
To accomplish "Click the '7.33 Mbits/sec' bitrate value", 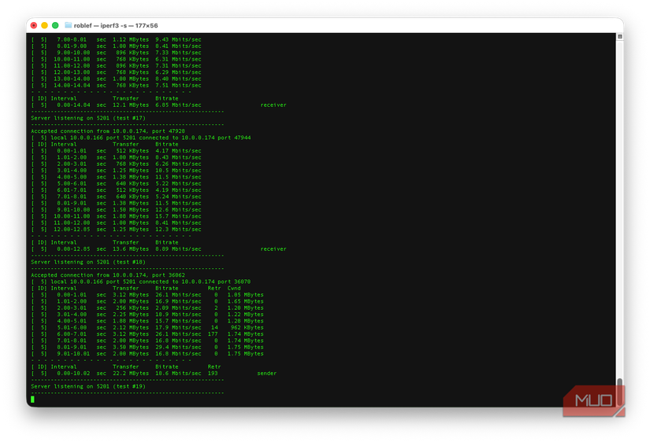I will tap(178, 53).
